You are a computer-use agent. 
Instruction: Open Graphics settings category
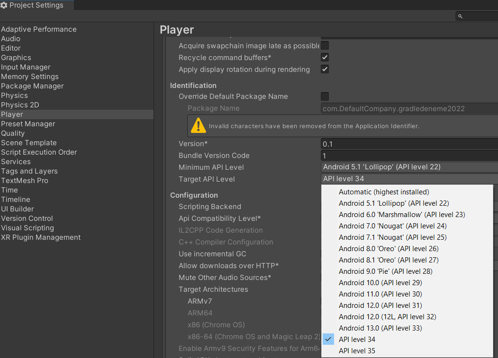click(x=16, y=58)
